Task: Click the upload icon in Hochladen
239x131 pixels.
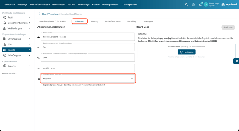Action: click(182, 52)
